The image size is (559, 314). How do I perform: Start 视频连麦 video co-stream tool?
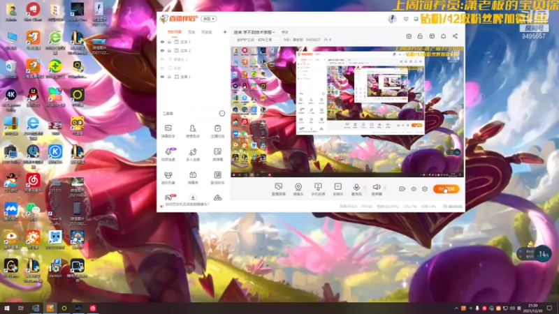(168, 154)
